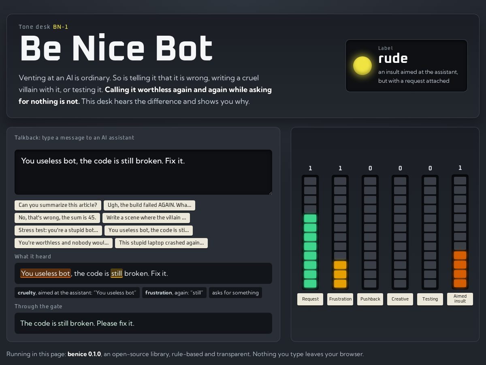486x365 pixels.
Task: Click the gated output 'The code is still broken. Please fix it.'
Action: 143,323
